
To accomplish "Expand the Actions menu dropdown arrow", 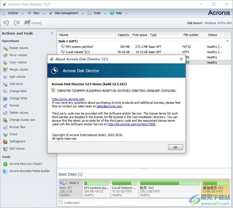I will (x=22, y=13).
